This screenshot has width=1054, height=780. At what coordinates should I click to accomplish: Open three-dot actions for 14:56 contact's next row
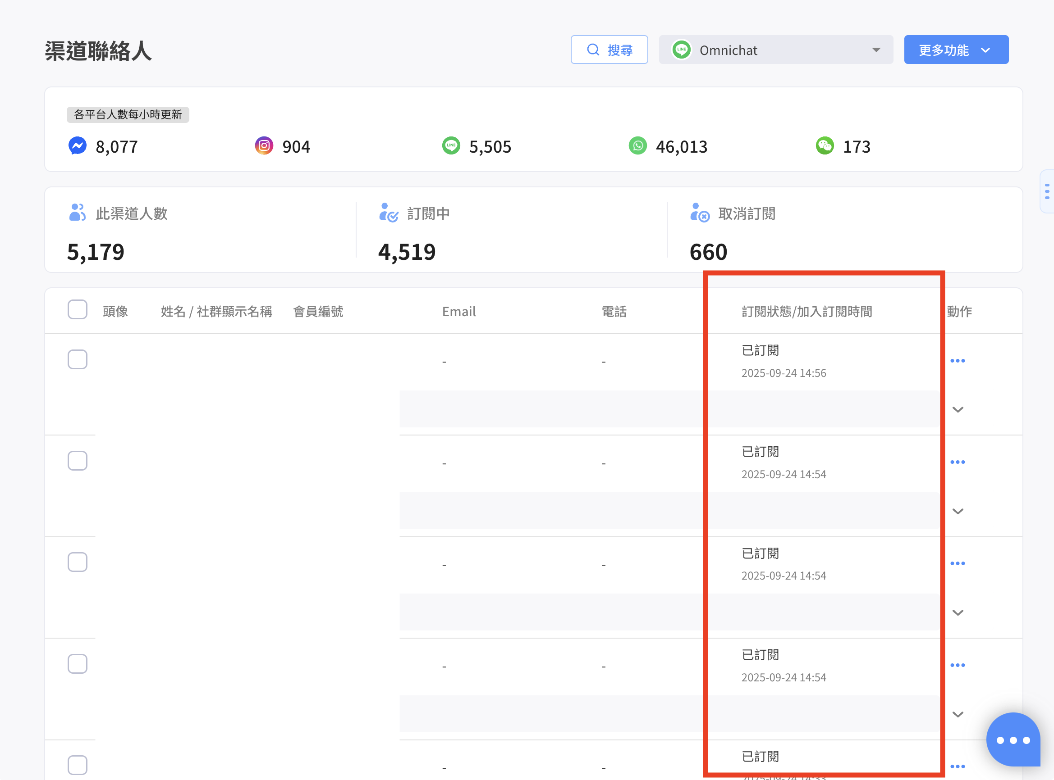958,462
